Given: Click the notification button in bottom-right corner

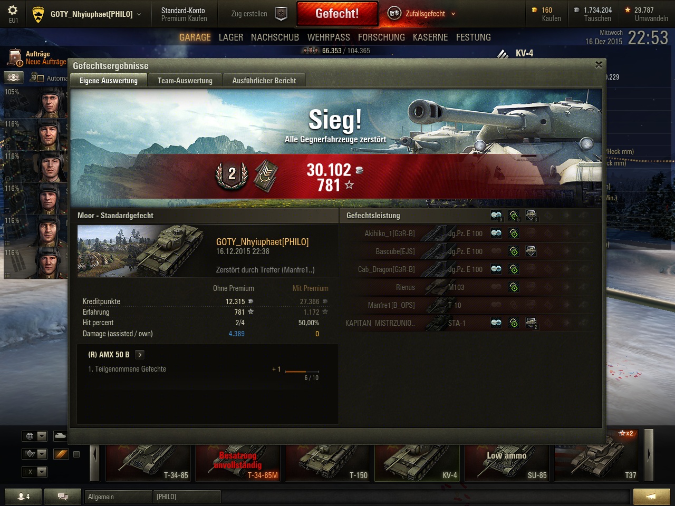Looking at the screenshot, I should (651, 497).
